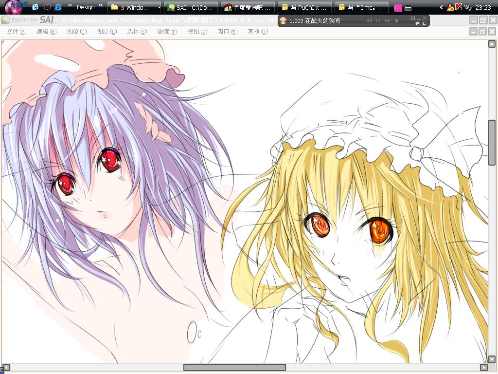Skip to previous track in music player
Image resolution: width=498 pixels, height=374 pixels.
(369, 20)
